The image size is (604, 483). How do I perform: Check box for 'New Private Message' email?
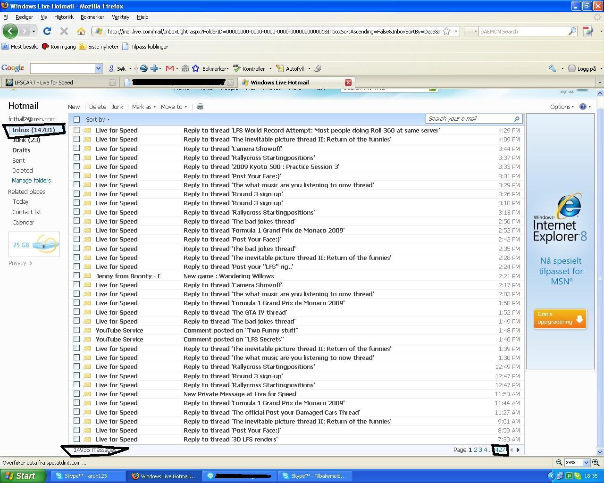click(x=76, y=394)
